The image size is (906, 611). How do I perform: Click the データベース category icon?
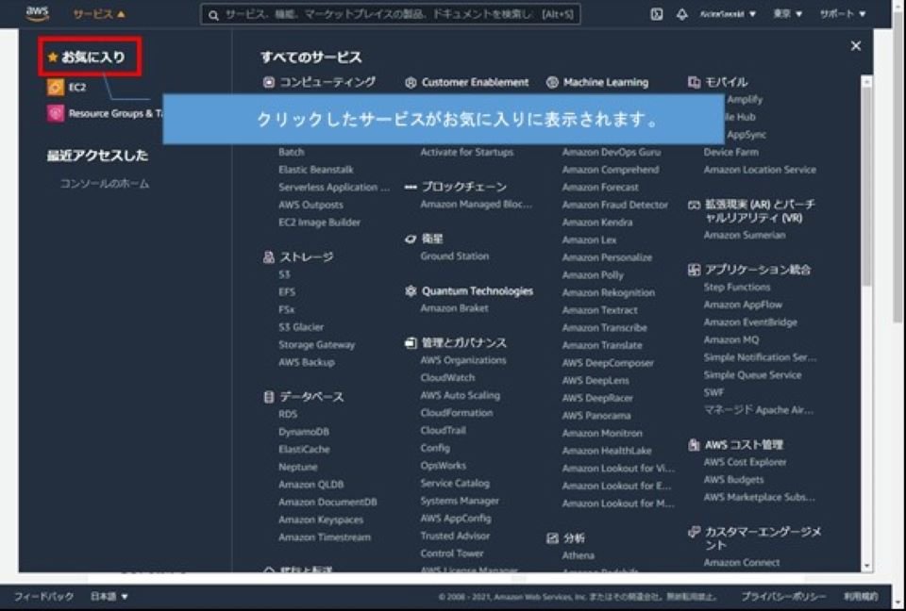269,397
